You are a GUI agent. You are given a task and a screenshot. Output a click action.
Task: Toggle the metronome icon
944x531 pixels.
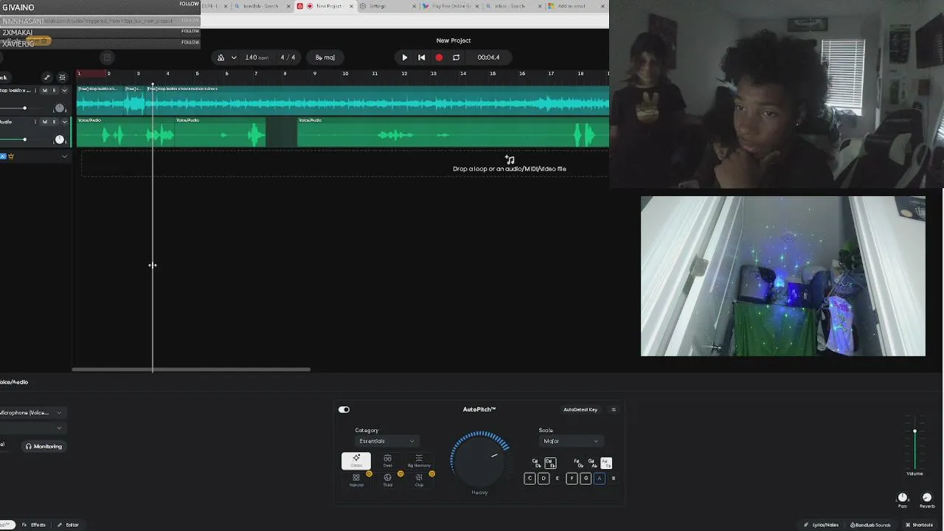(221, 58)
